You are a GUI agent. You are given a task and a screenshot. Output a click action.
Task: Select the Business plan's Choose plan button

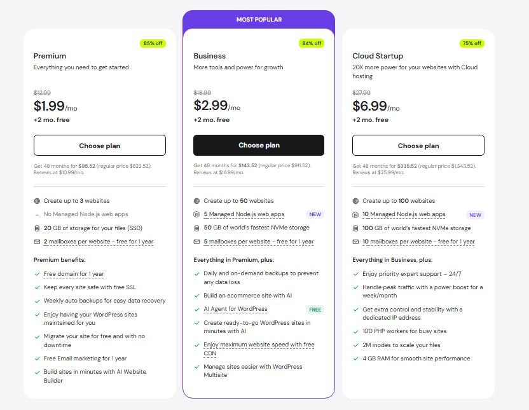point(259,145)
